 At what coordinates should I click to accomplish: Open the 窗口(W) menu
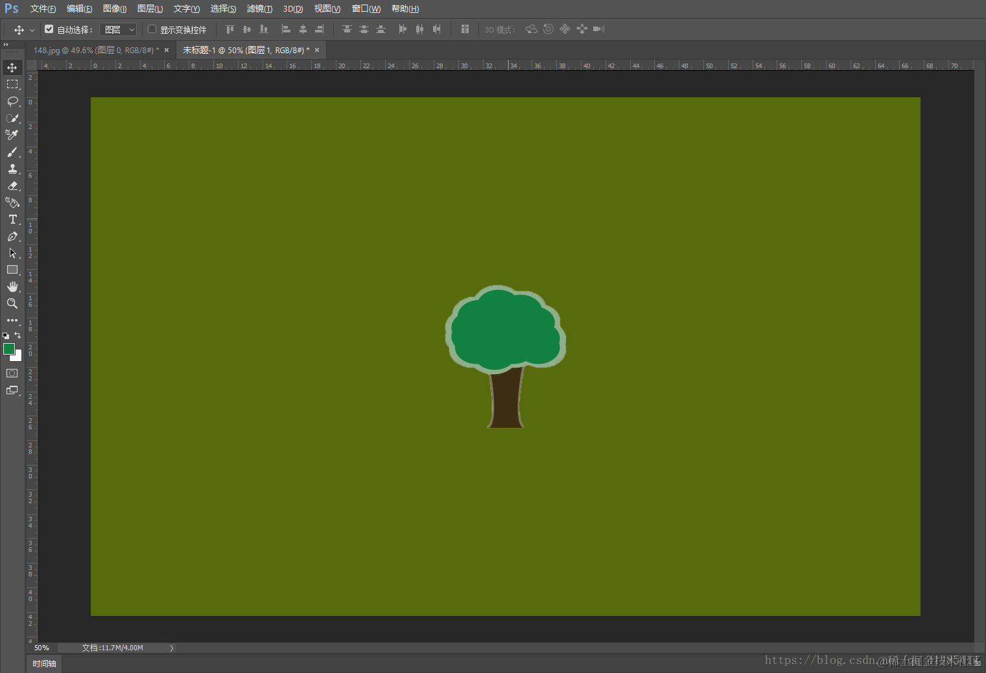(x=366, y=8)
